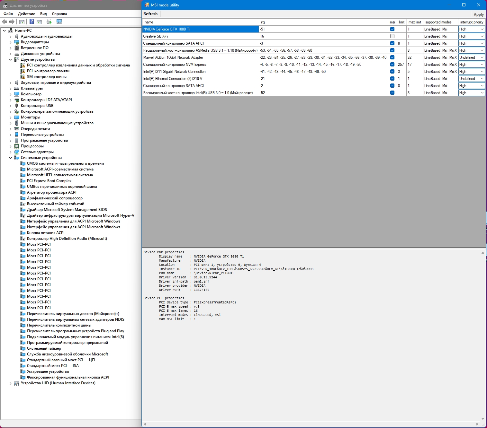The width and height of the screenshot is (487, 428).
Task: Go forward using the Device Manager toolbar arrow
Action: point(12,22)
